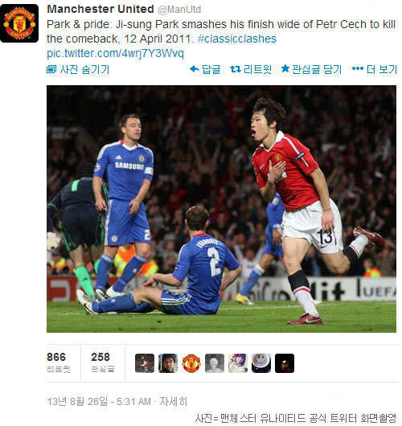Open the pic.twitter.com/4wrj7Y3Wvq link
The image size is (402, 426).
[x=115, y=53]
